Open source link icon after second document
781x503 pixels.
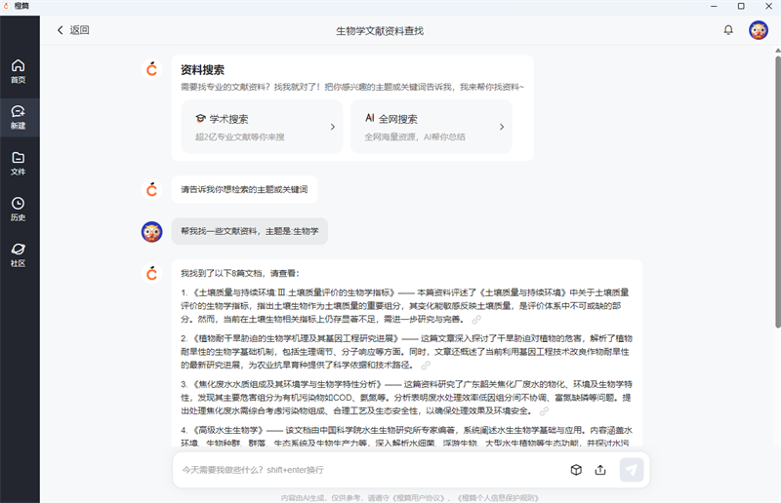pos(426,366)
